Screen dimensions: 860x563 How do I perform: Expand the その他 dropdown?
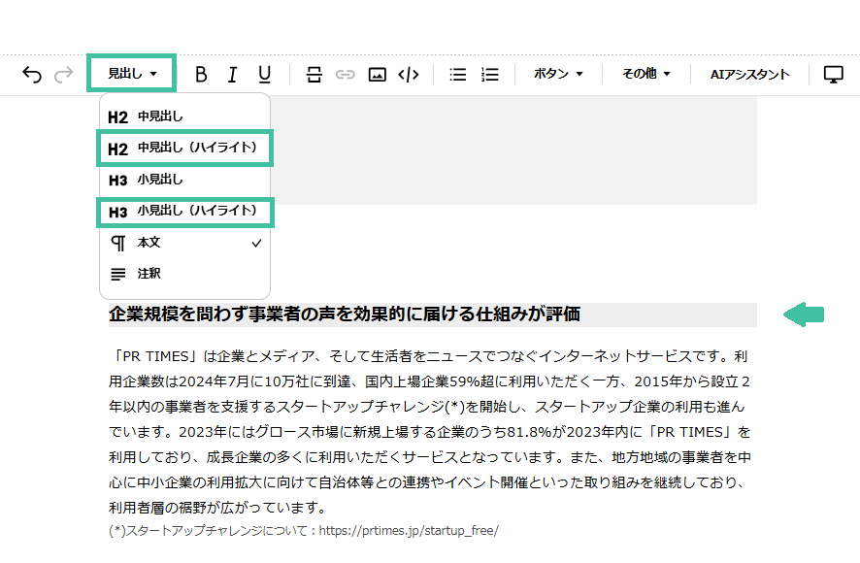pyautogui.click(x=646, y=74)
